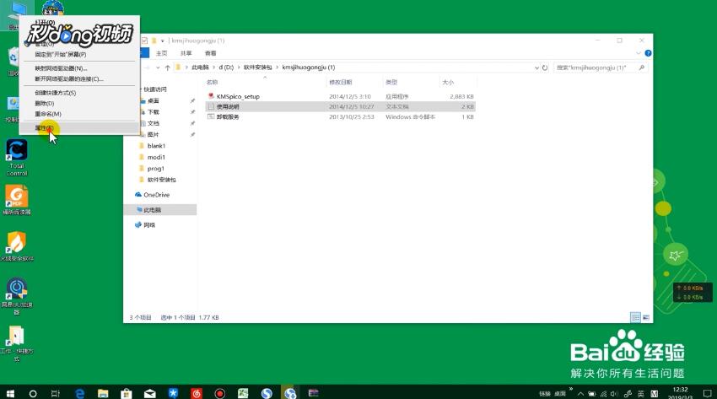Sort files by the 大小 column header
Viewport: 717px width, 399px height.
coord(448,82)
